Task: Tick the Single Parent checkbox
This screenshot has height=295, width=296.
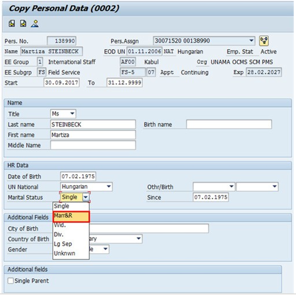Action: pos(11,281)
